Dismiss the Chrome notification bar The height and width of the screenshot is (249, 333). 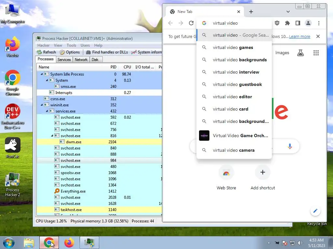click(x=318, y=36)
